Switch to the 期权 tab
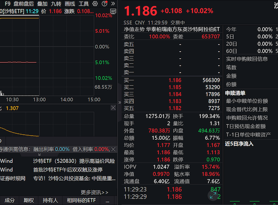This screenshot has height=205, width=278. point(29,200)
